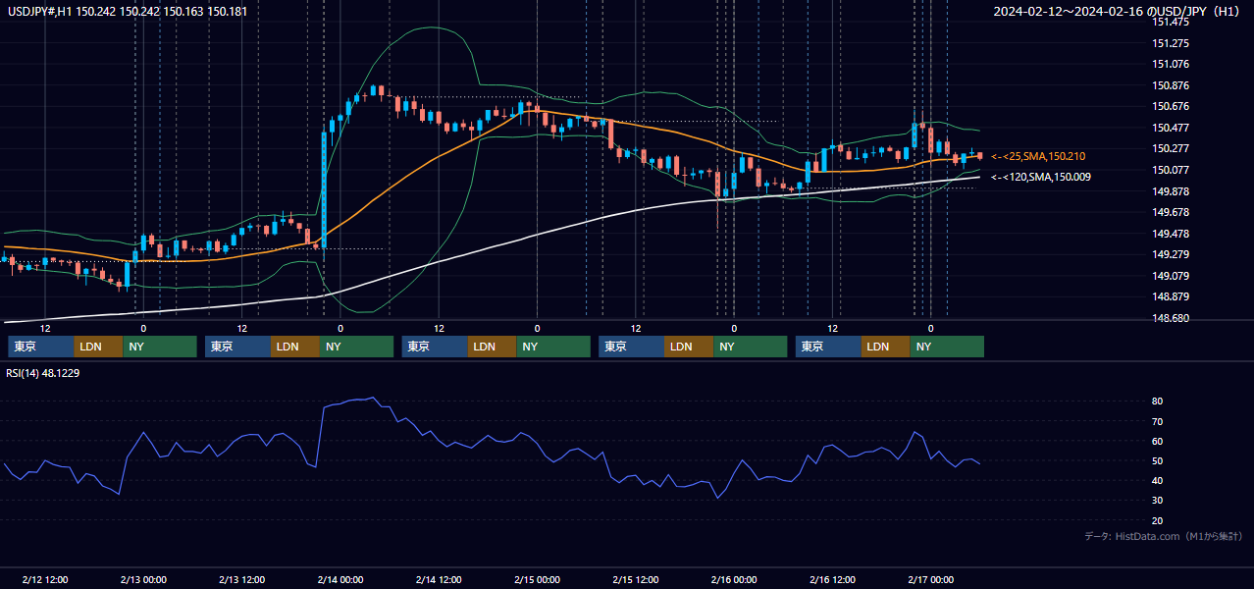Click the 2/14 12:00 time axis label

click(x=439, y=579)
